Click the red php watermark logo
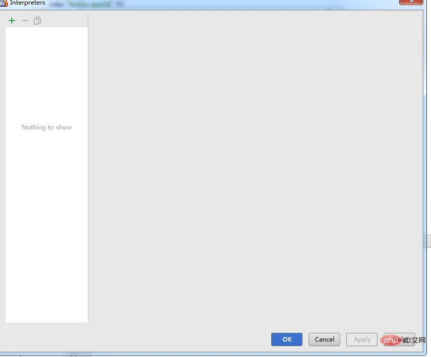 391,340
